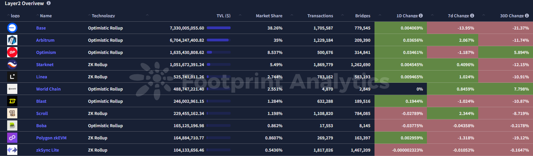533x156 pixels.
Task: Click the 30D Change info icon
Action: [527, 16]
